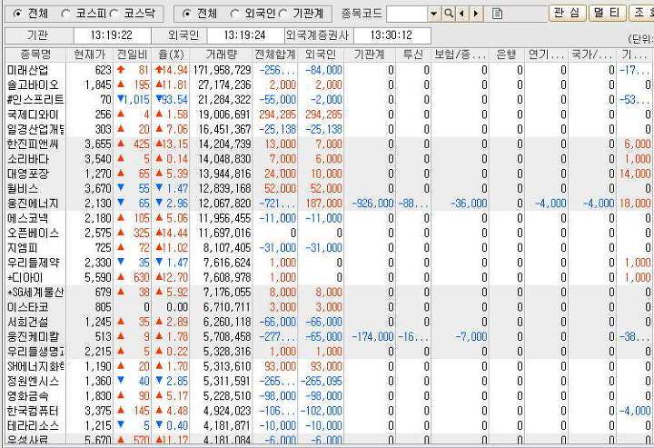Select the 서희건설 row name
654x448 pixels.
coord(27,322)
